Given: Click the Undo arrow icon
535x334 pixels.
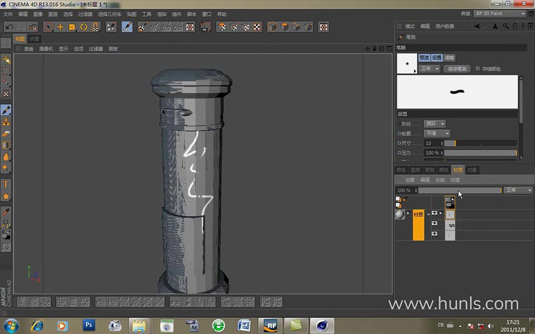Looking at the screenshot, I should (9, 27).
